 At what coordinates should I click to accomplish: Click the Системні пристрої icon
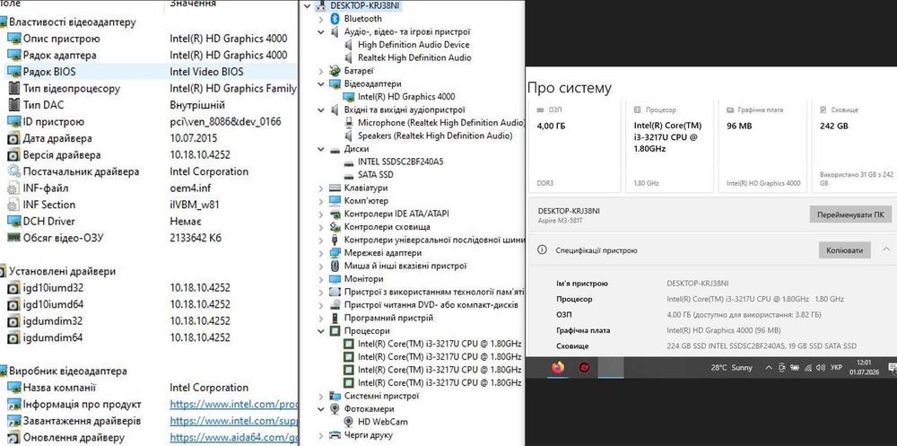tap(335, 396)
